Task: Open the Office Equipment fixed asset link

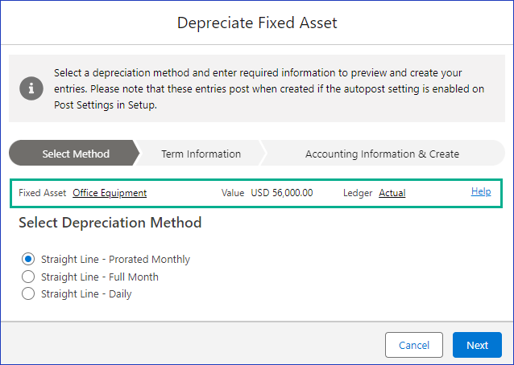Action: point(110,193)
